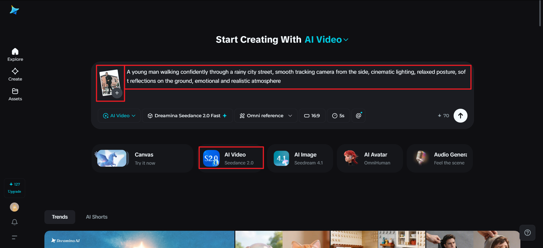Expand the sidebar menu icon
543x248 pixels.
[x=14, y=237]
